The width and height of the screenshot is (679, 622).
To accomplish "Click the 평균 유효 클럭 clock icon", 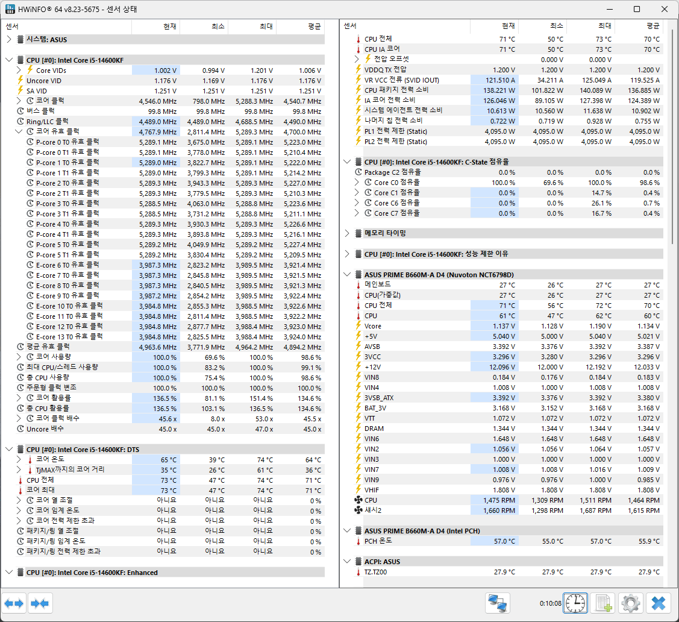I will click(x=20, y=347).
